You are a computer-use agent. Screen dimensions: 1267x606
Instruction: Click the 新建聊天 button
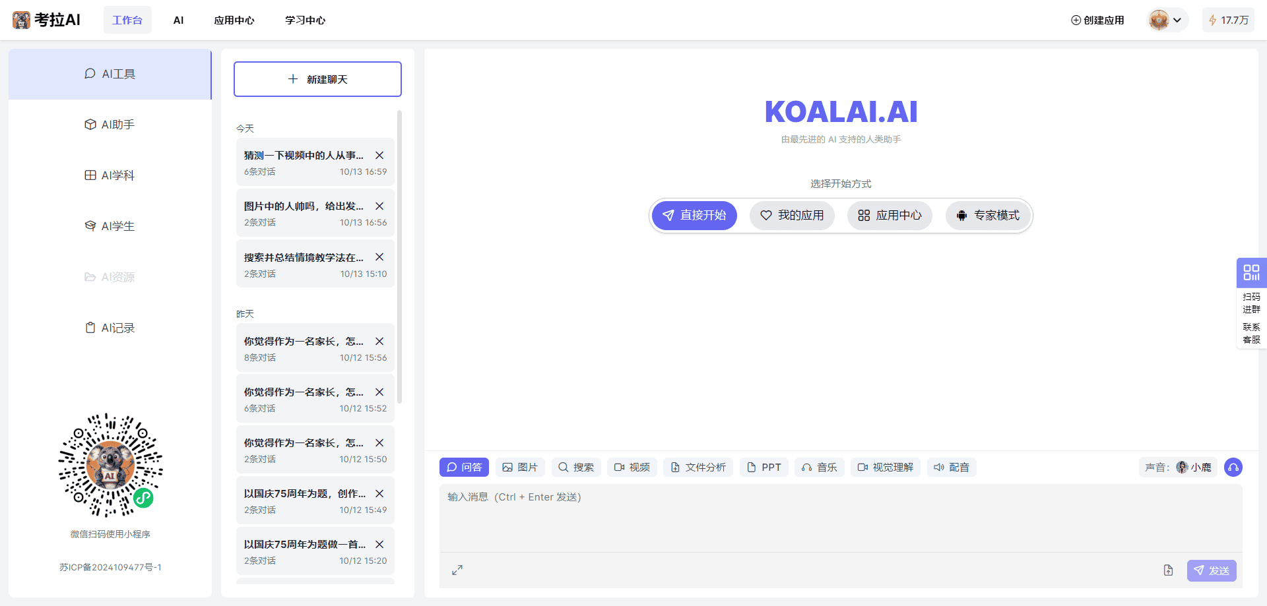[317, 79]
